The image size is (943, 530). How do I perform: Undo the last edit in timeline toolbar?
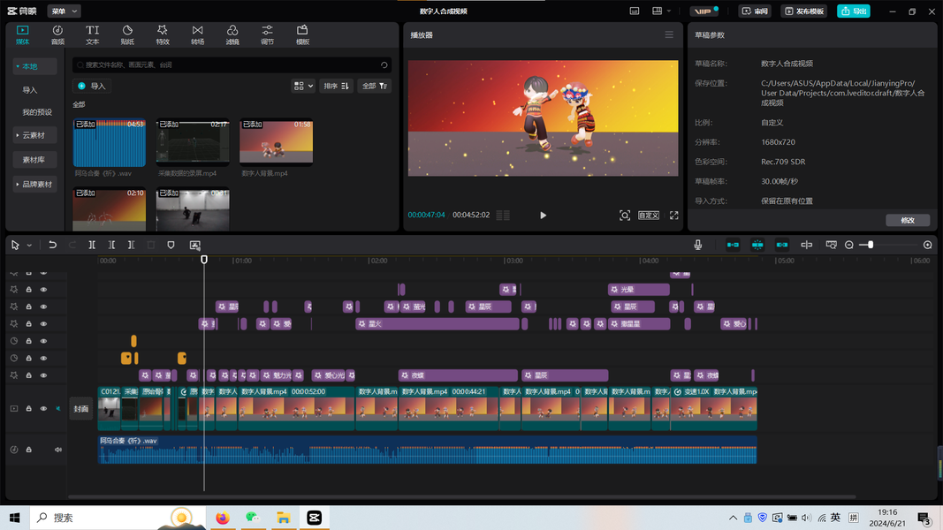52,246
